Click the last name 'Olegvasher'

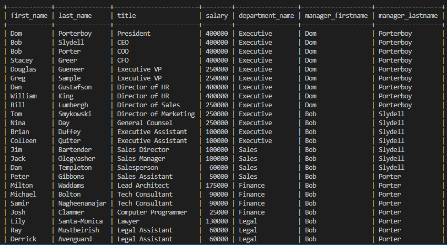point(77,158)
